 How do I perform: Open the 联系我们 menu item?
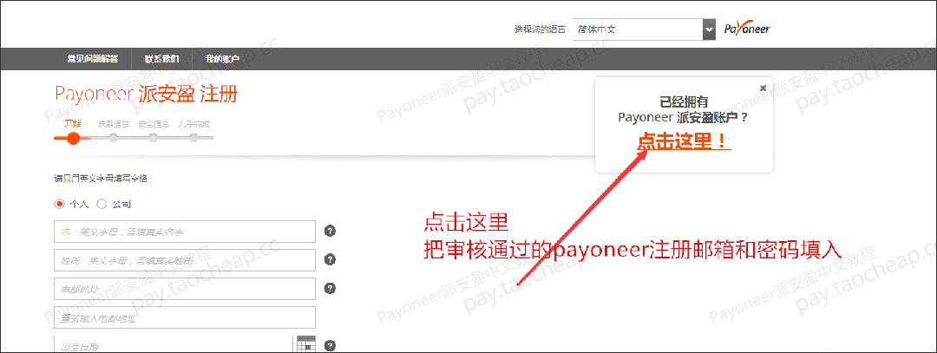(161, 58)
